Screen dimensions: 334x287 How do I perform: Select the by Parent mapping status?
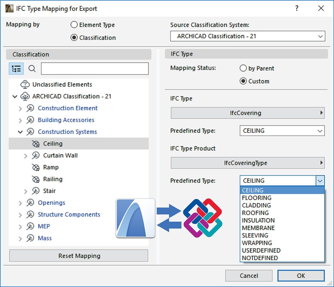pyautogui.click(x=243, y=68)
